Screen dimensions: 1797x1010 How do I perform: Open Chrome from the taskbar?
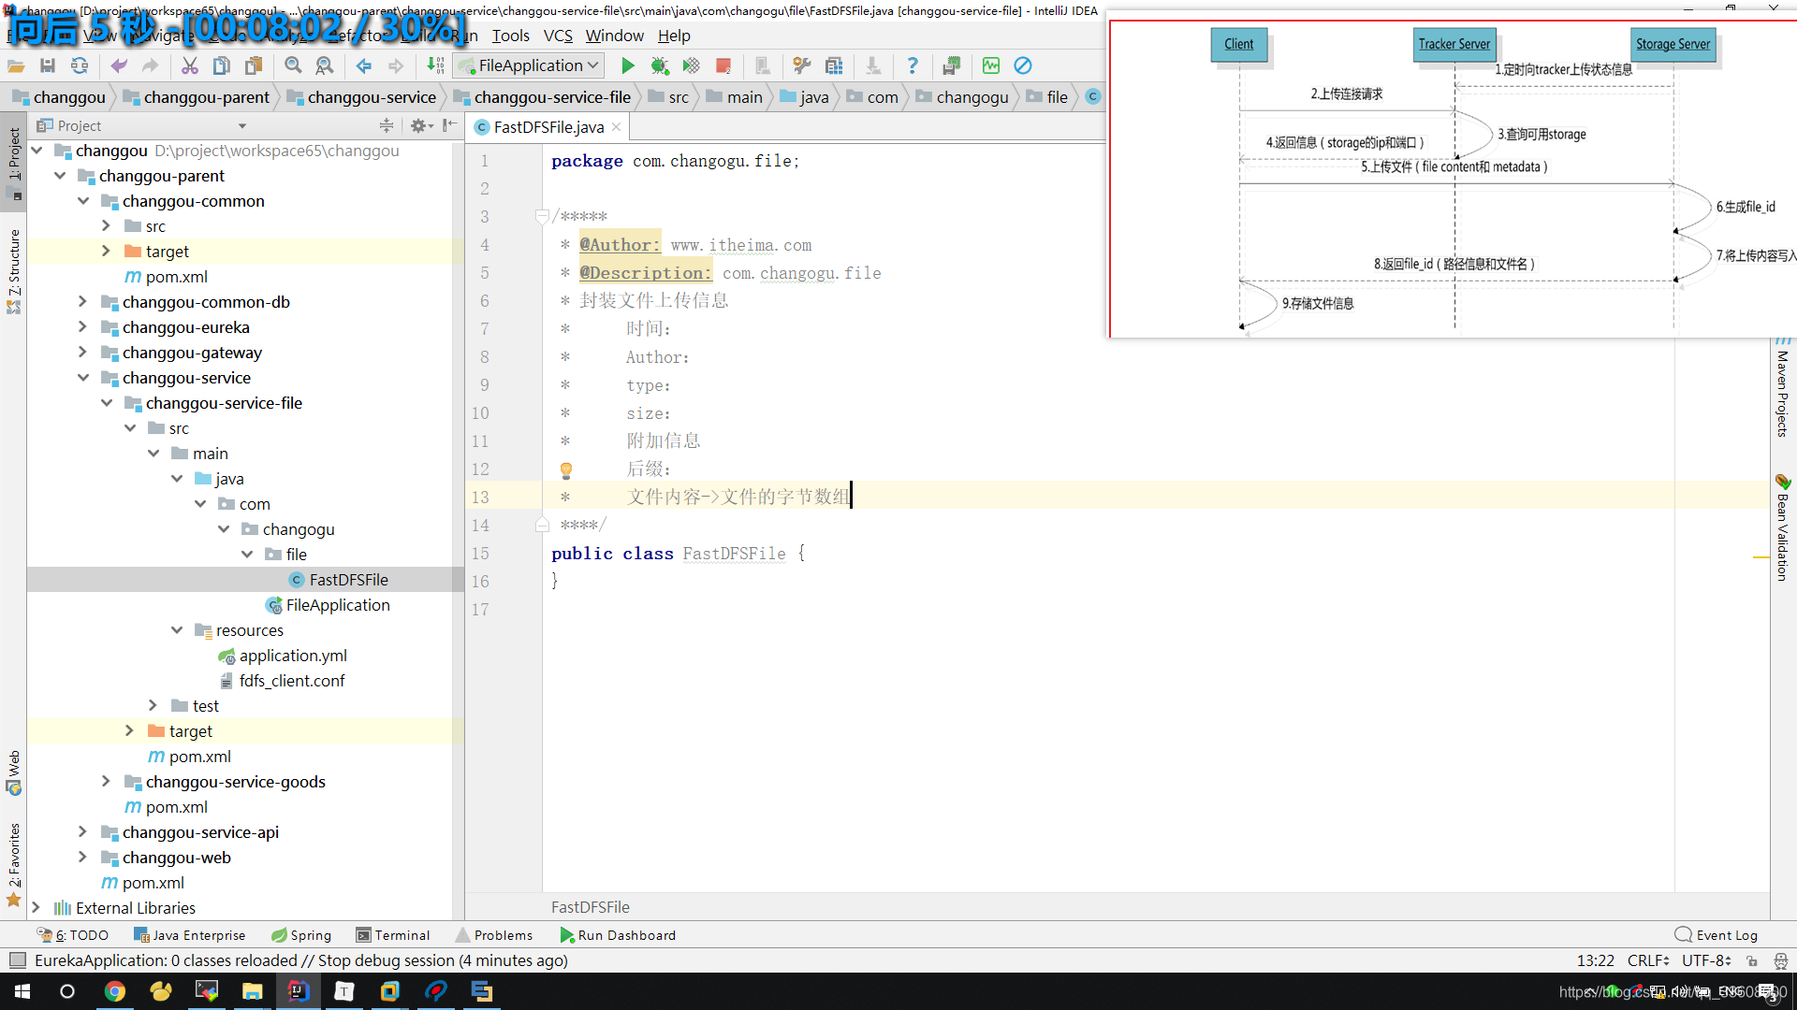(115, 991)
